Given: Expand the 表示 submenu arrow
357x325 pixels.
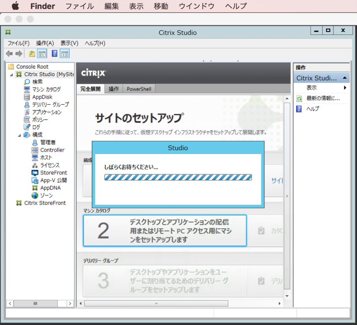Looking at the screenshot, I should [x=345, y=88].
